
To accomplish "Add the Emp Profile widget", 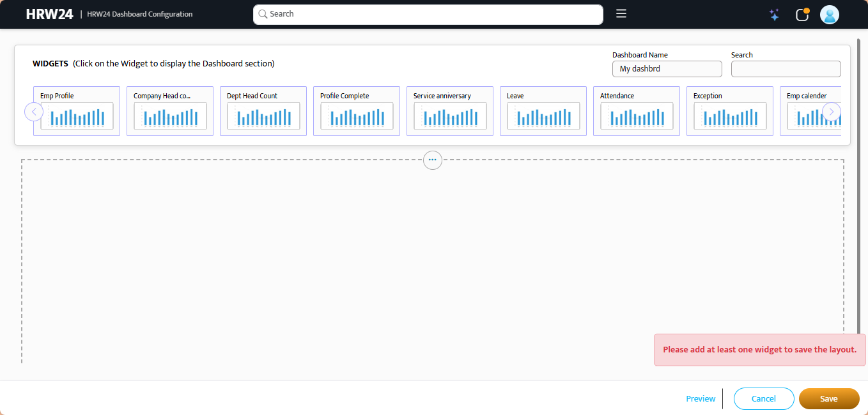I will coord(77,112).
